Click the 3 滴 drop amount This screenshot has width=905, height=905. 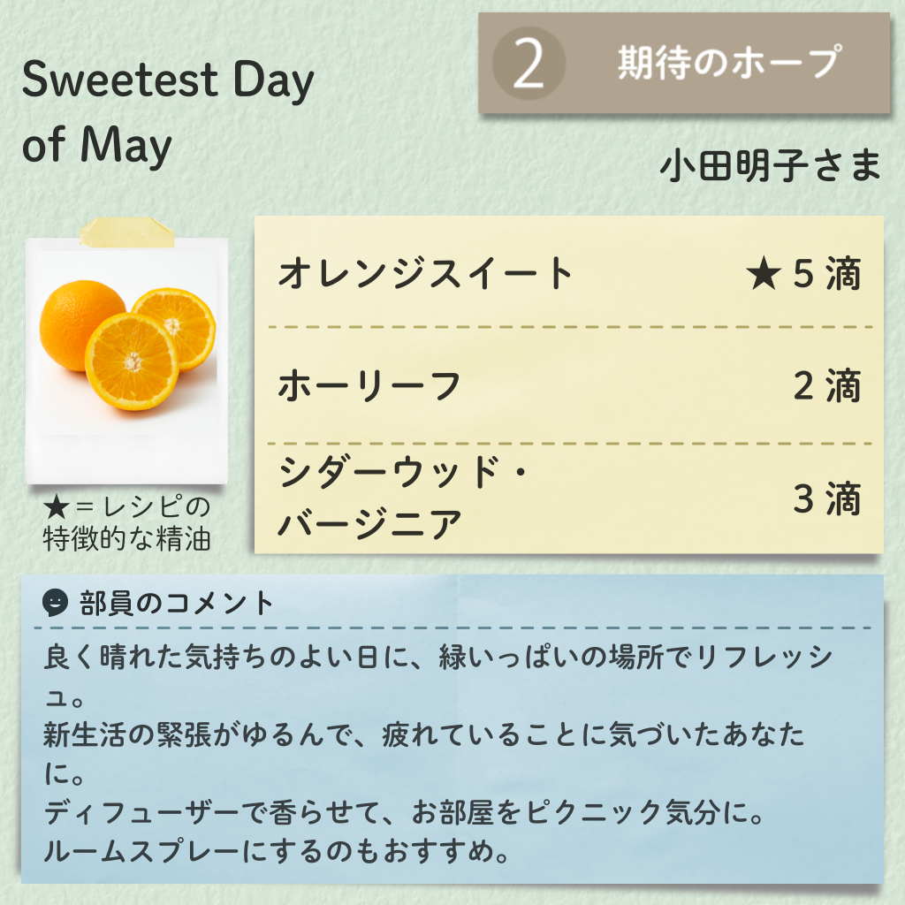click(x=827, y=498)
